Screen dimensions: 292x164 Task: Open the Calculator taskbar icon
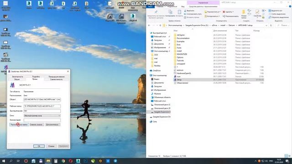pyautogui.click(x=56, y=161)
